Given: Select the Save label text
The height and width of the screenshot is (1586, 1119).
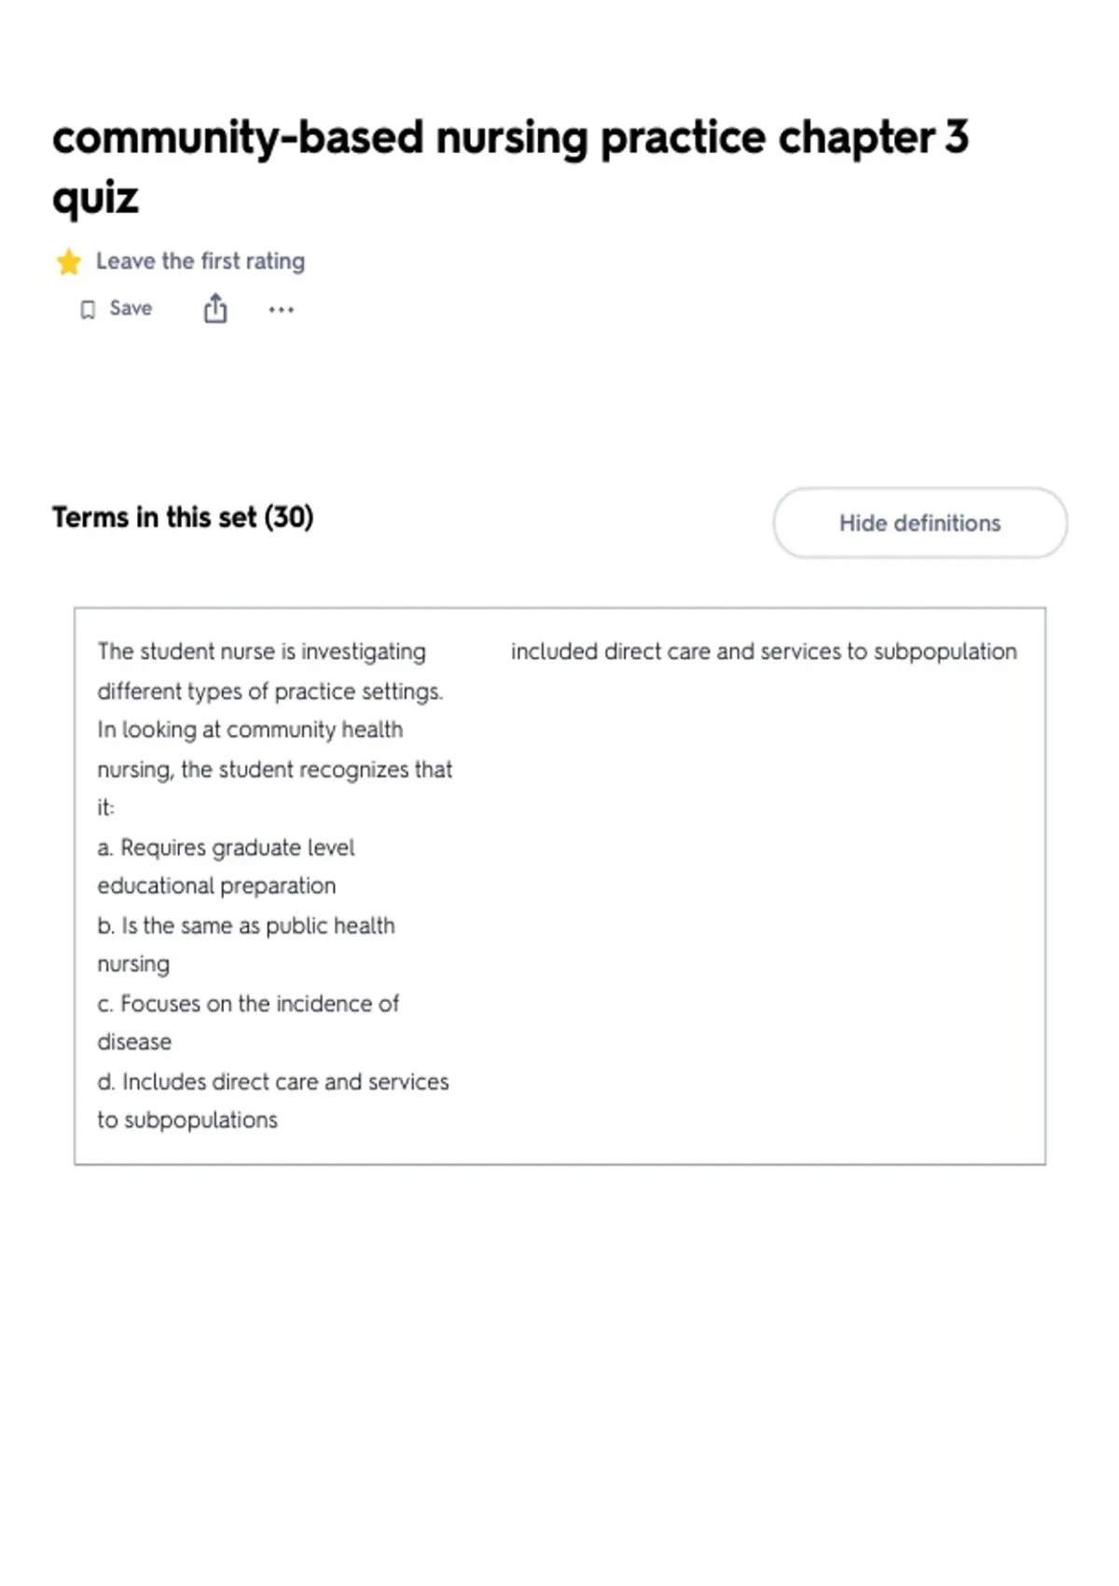Looking at the screenshot, I should (131, 308).
